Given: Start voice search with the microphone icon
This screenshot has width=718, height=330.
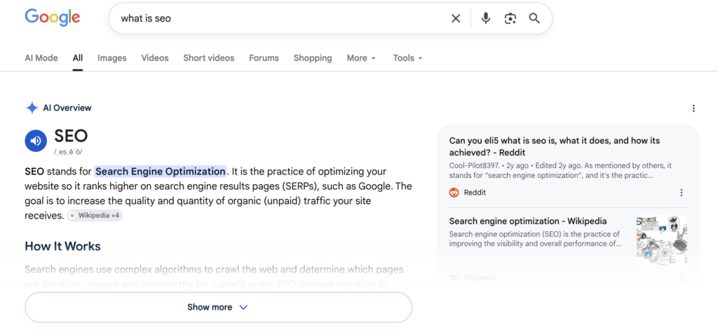Looking at the screenshot, I should coord(486,18).
